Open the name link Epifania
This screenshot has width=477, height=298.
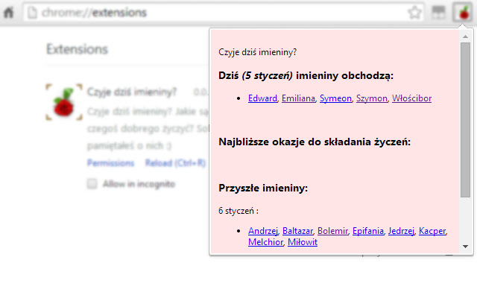(368, 231)
